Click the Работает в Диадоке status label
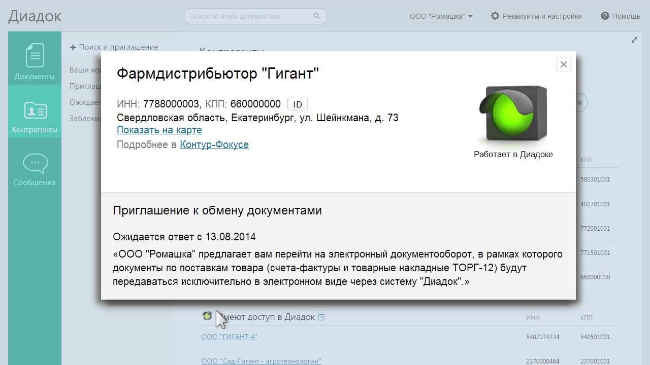This screenshot has height=365, width=650. tap(513, 155)
